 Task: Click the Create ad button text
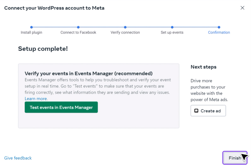coord(211,111)
